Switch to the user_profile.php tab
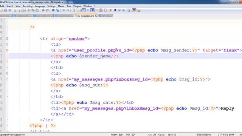242x136 pixels. pos(43,16)
